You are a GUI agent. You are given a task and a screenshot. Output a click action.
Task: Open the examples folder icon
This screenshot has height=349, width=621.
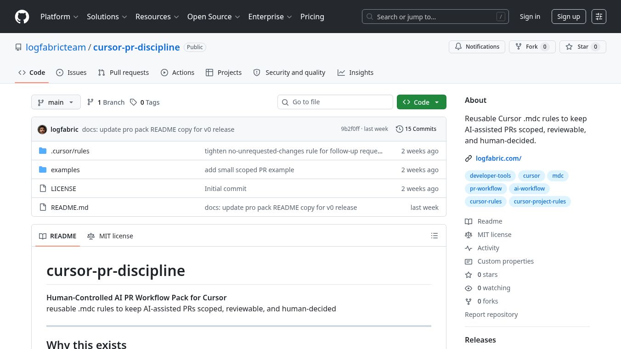pos(43,169)
